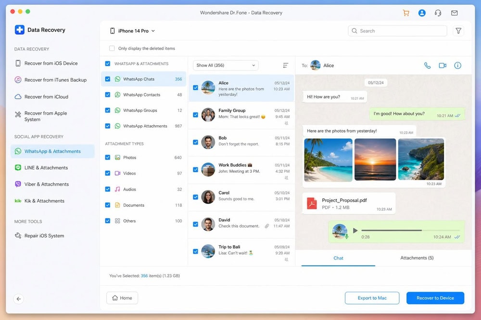This screenshot has height=320, width=481.
Task: Open the mail feedback icon
Action: (455, 13)
